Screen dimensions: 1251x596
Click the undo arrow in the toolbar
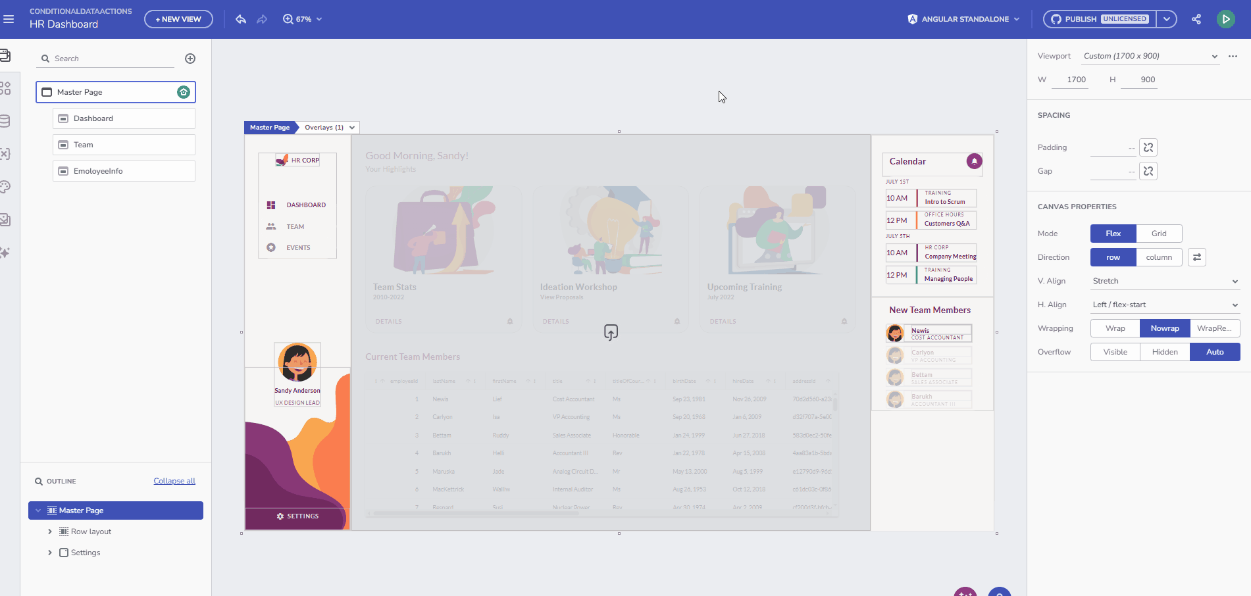click(x=240, y=19)
